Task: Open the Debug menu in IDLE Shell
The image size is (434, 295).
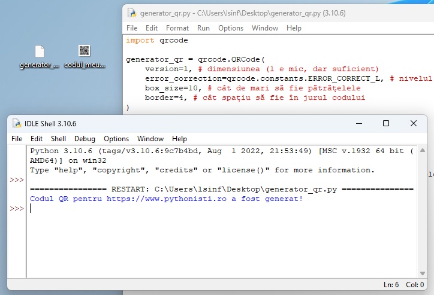Action: tap(85, 139)
